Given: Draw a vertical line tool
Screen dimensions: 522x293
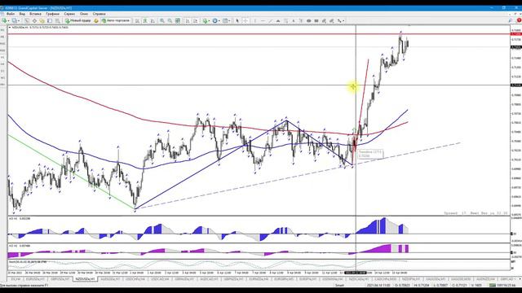Looking at the screenshot, I should click(x=255, y=20).
